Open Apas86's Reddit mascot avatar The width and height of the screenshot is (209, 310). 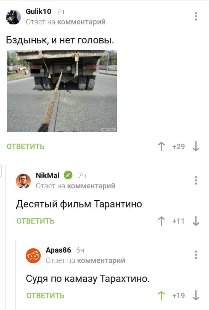33,255
